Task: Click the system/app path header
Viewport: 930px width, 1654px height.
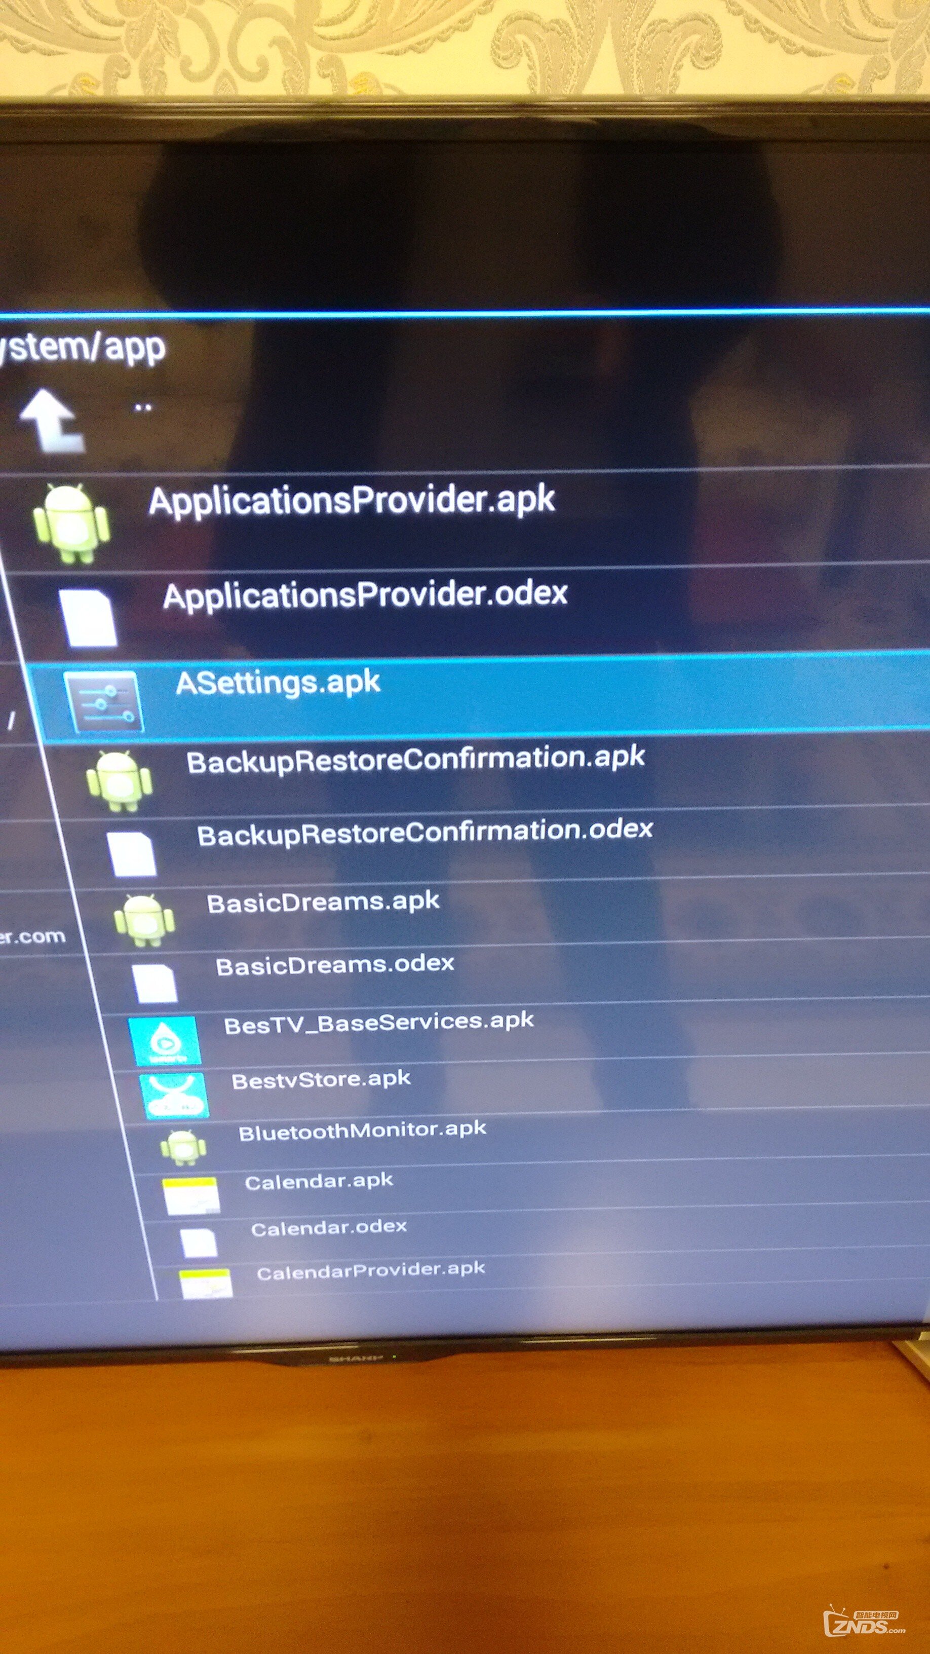Action: [x=84, y=348]
